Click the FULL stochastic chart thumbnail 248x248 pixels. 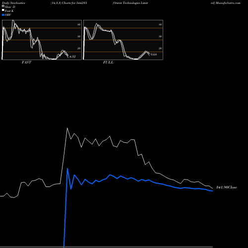tap(123, 40)
